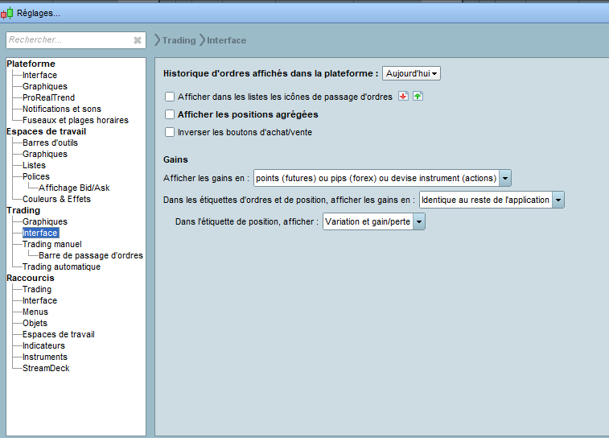Viewport: 609px width, 438px height.
Task: Click the Gains section heading
Action: 175,159
